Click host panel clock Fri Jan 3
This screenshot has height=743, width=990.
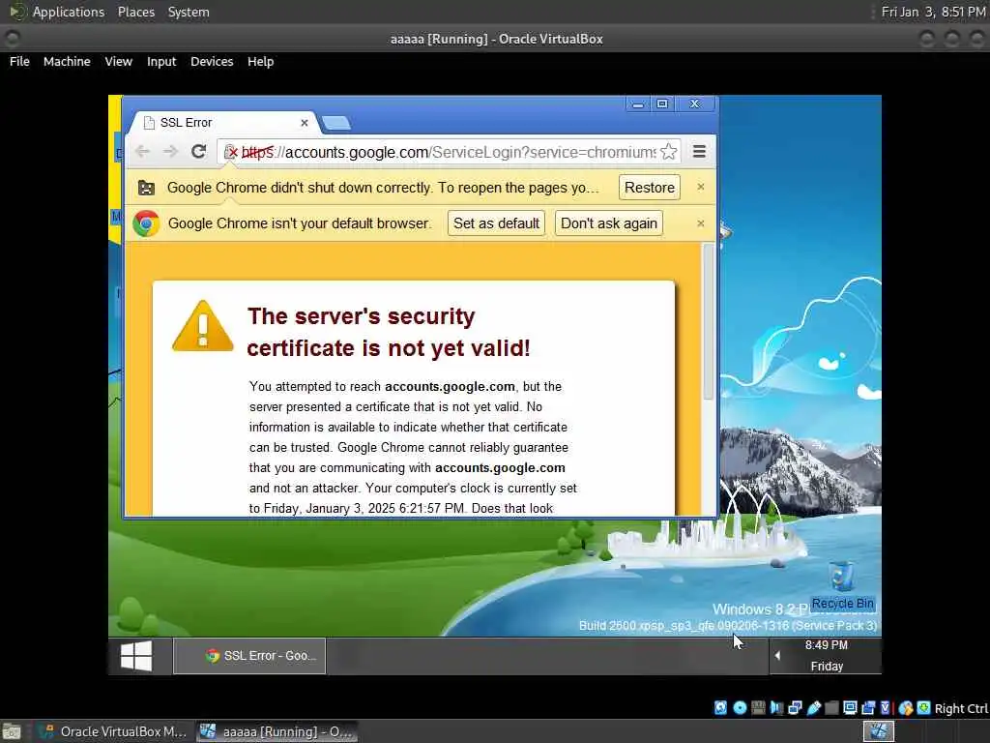point(933,12)
